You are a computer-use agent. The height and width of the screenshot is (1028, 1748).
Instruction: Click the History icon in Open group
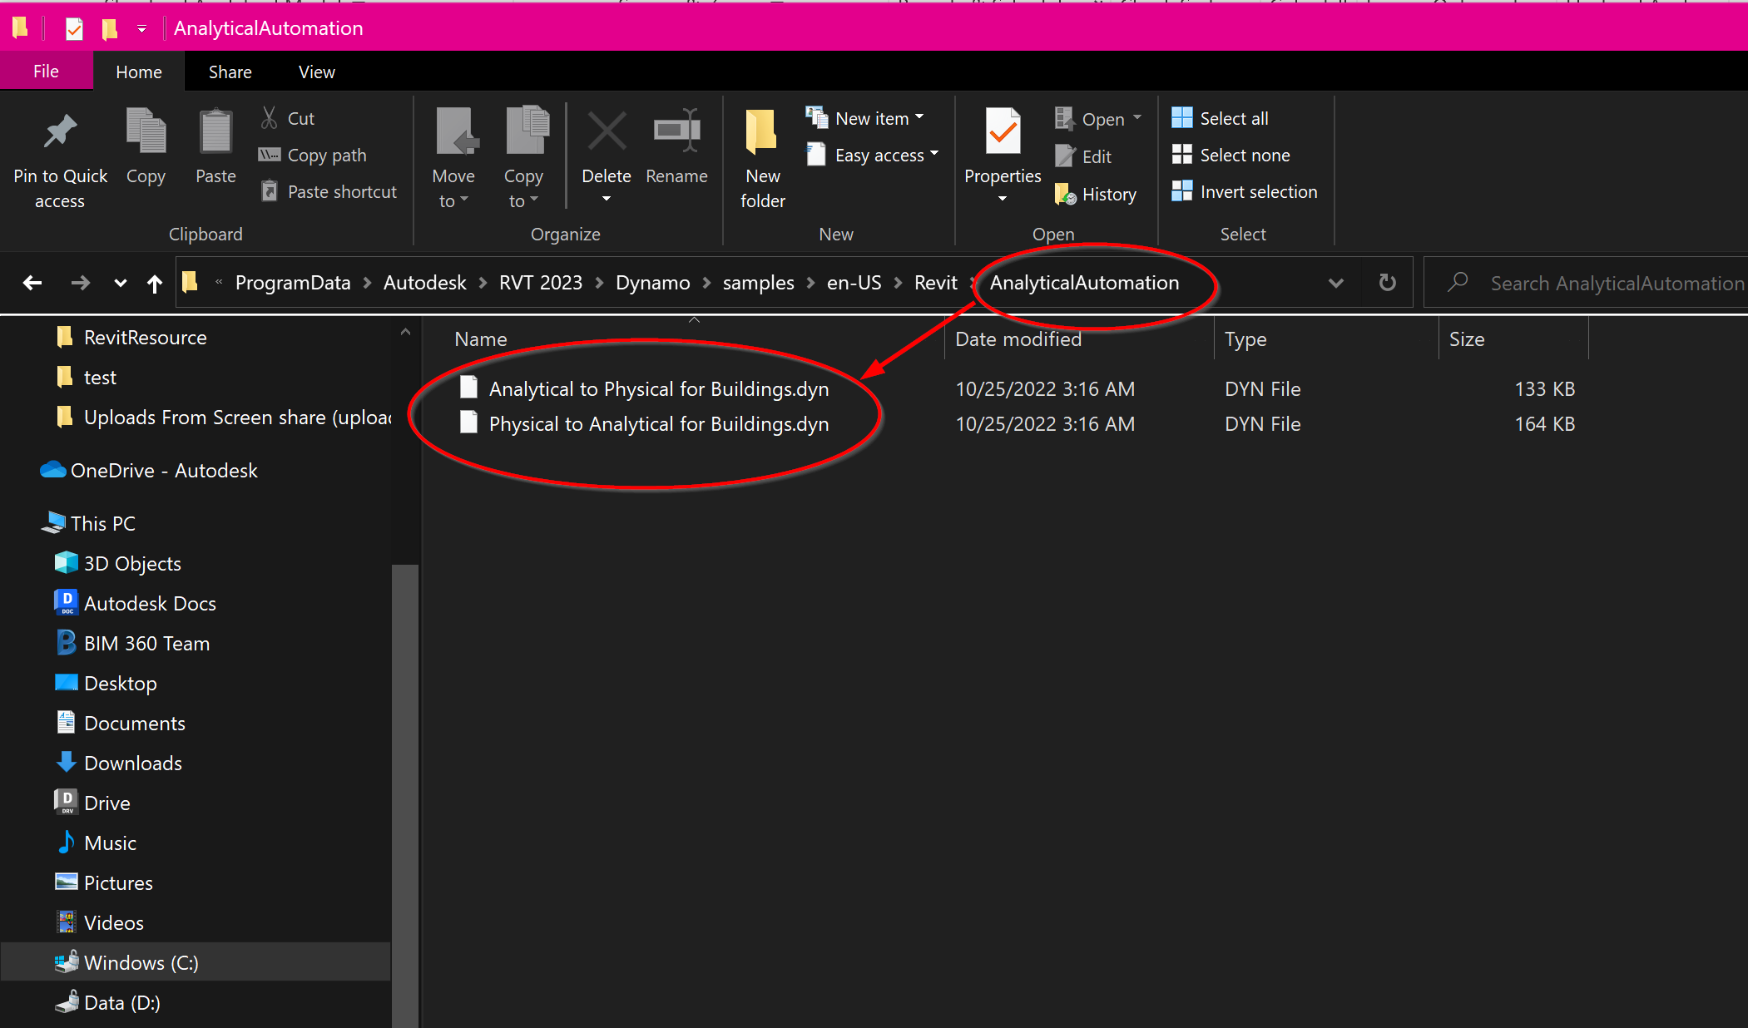[1097, 194]
